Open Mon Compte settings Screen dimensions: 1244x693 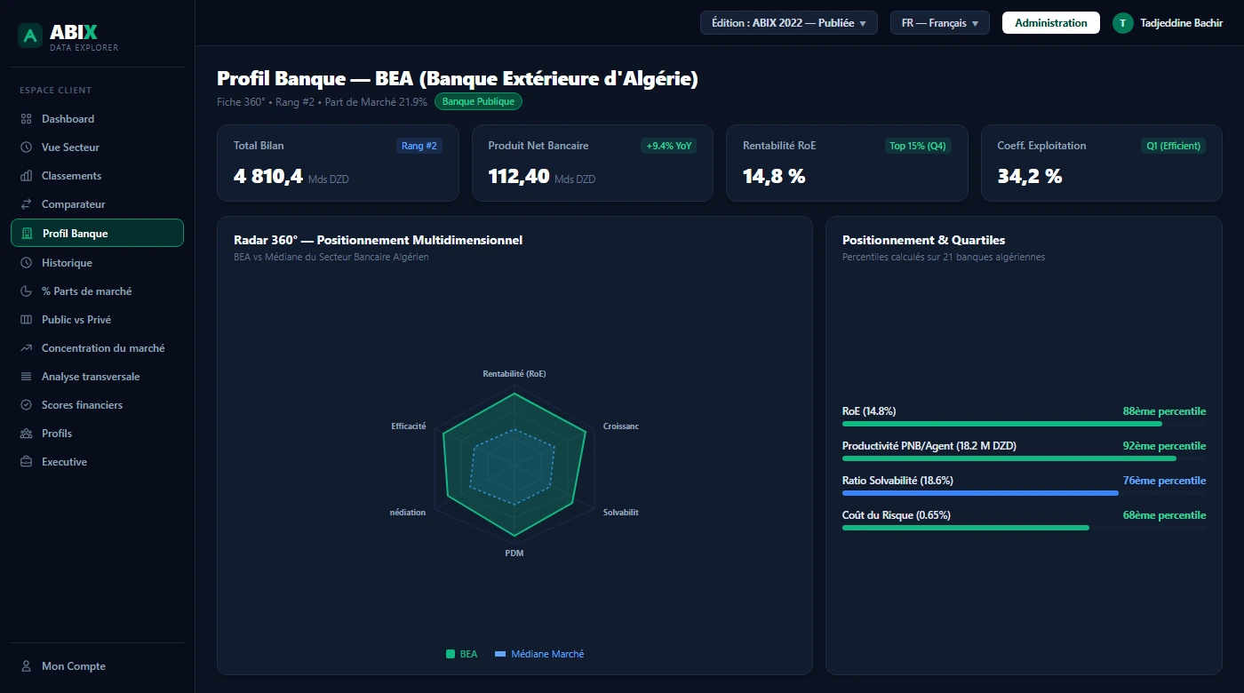click(98, 666)
